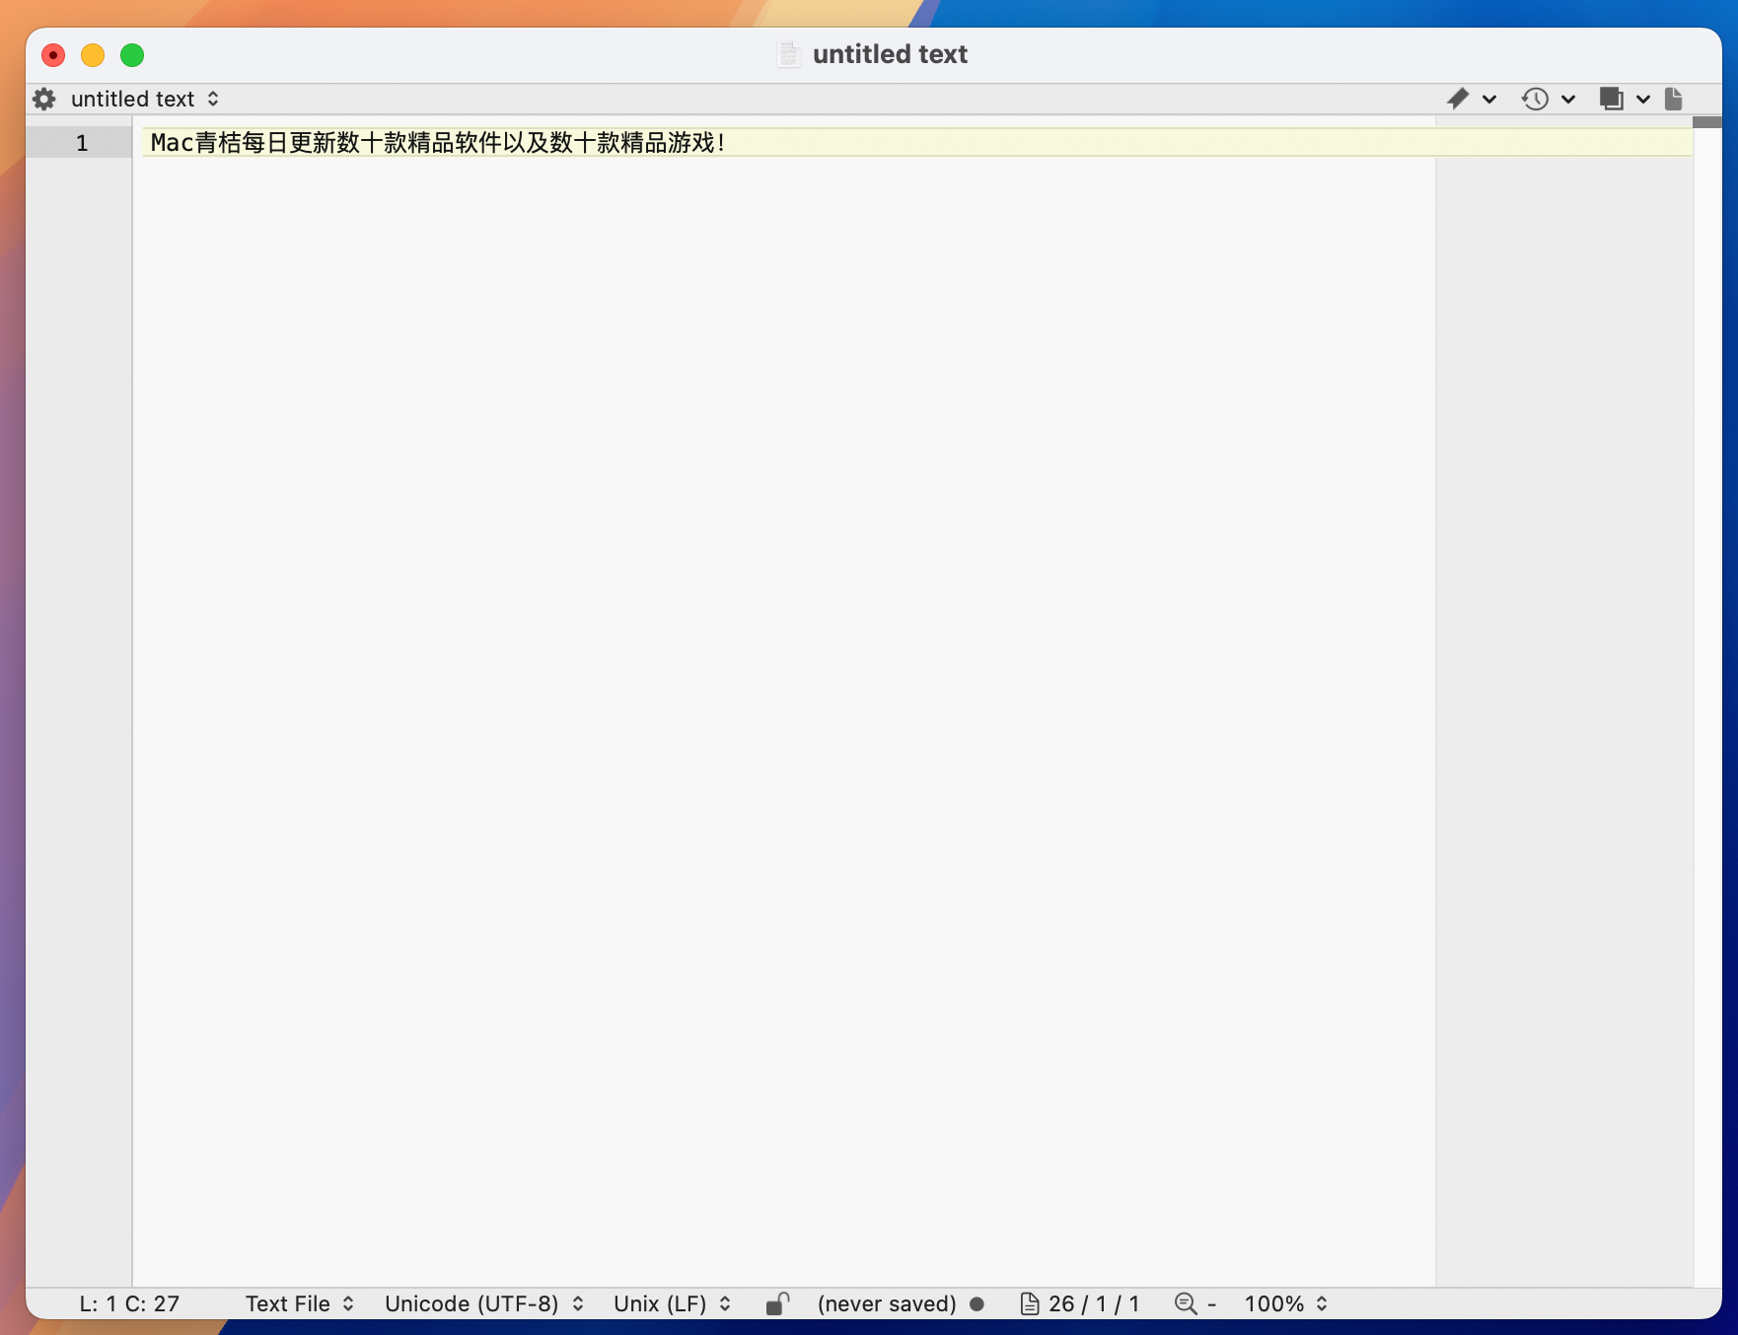Click the magnifier zoom icon
Screen dimensions: 1738x1335
pos(1186,1303)
